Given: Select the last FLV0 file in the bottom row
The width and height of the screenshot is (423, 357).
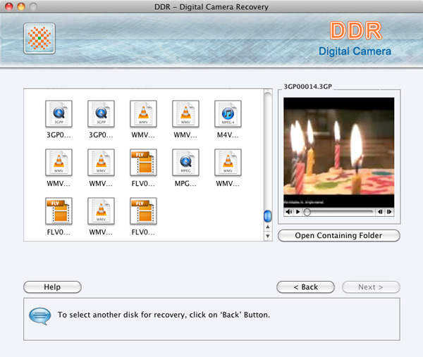Looking at the screenshot, I should click(143, 211).
